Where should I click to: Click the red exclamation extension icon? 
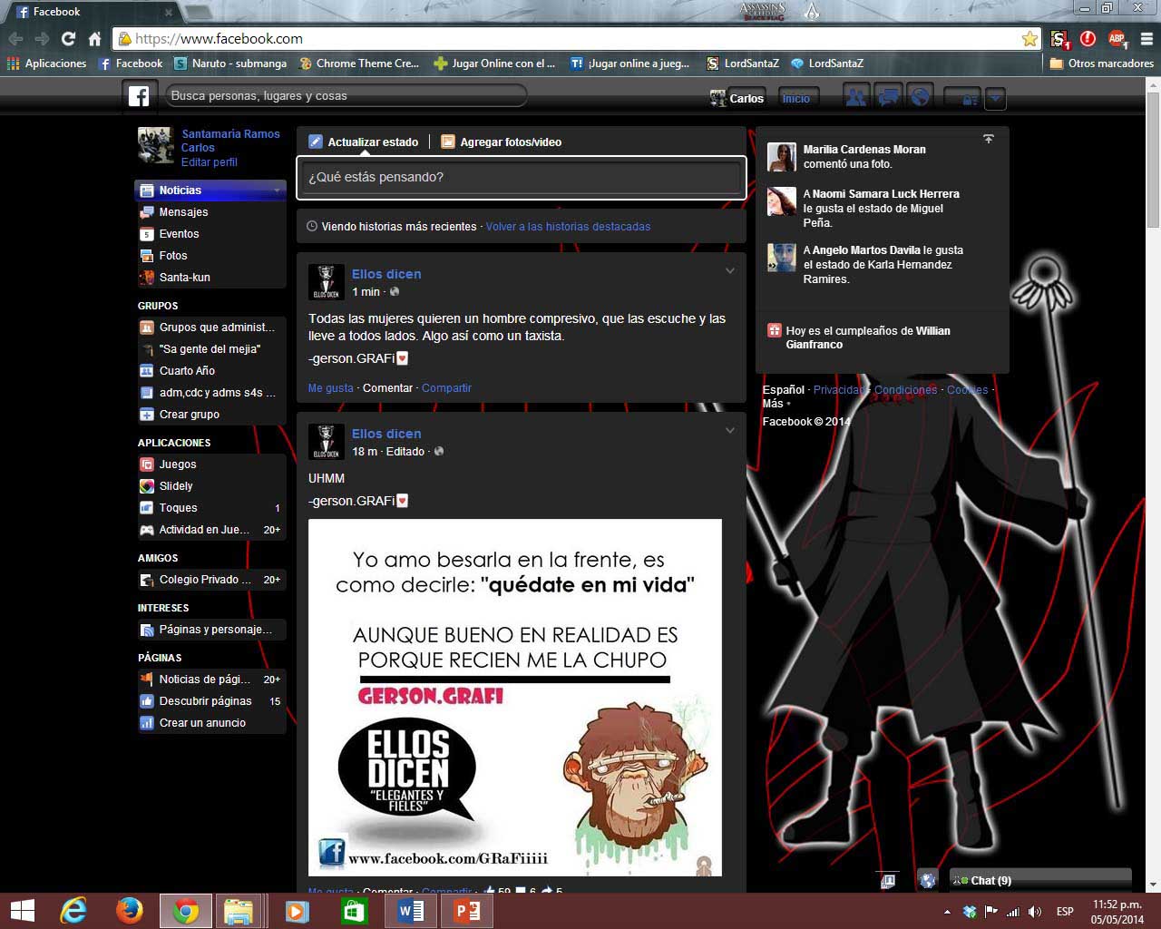[1088, 39]
